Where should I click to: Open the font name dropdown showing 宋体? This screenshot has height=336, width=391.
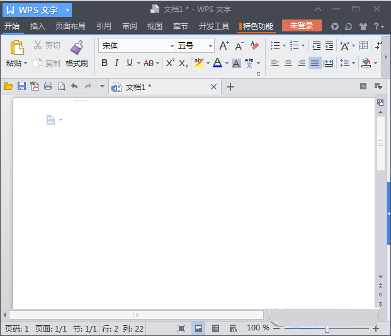pyautogui.click(x=172, y=46)
